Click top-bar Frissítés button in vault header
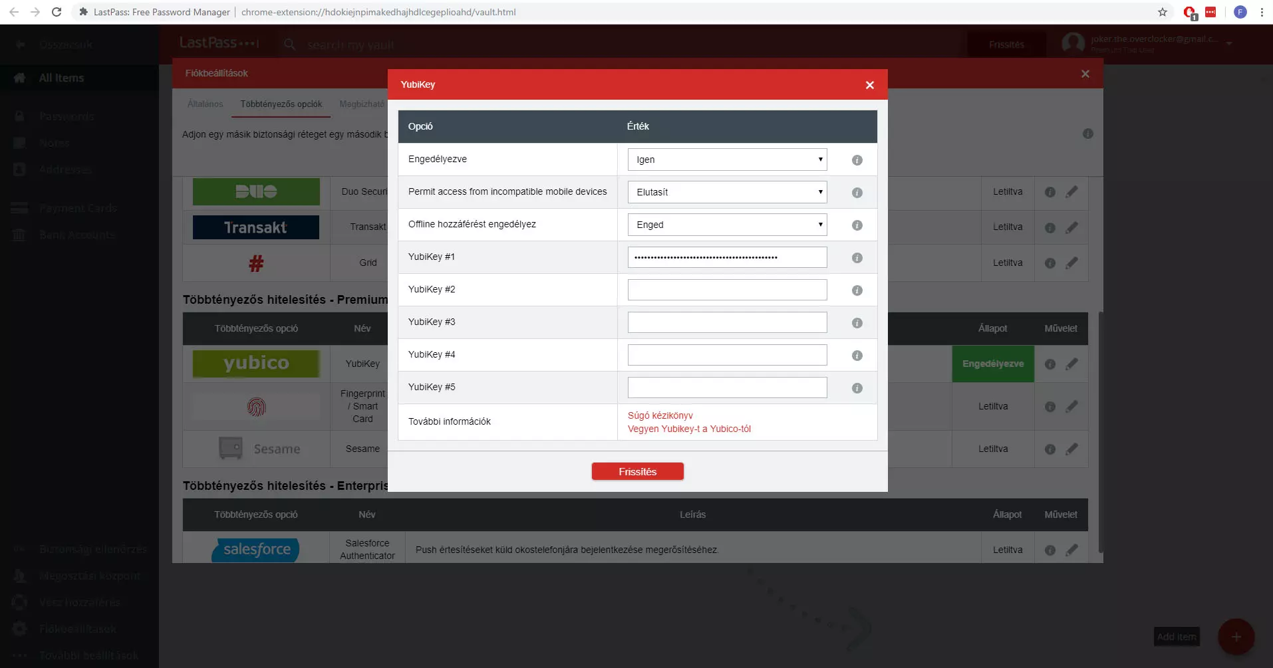 [x=1006, y=45]
